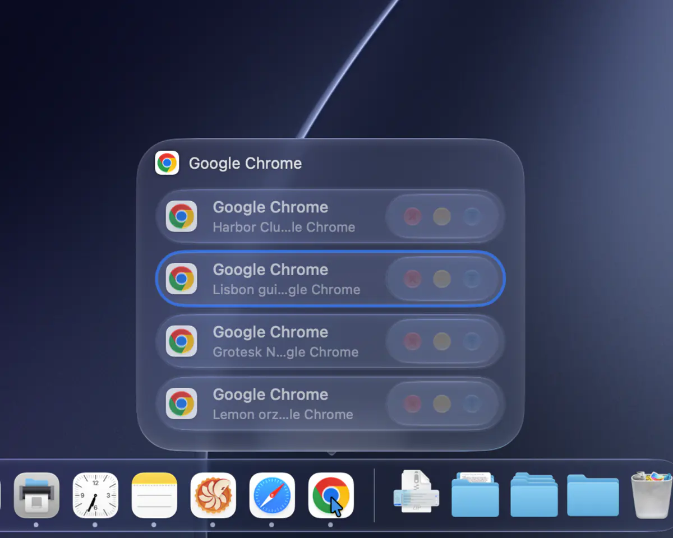Open the ZIP archive in the Dock
Screen dimensions: 673x538
416,492
